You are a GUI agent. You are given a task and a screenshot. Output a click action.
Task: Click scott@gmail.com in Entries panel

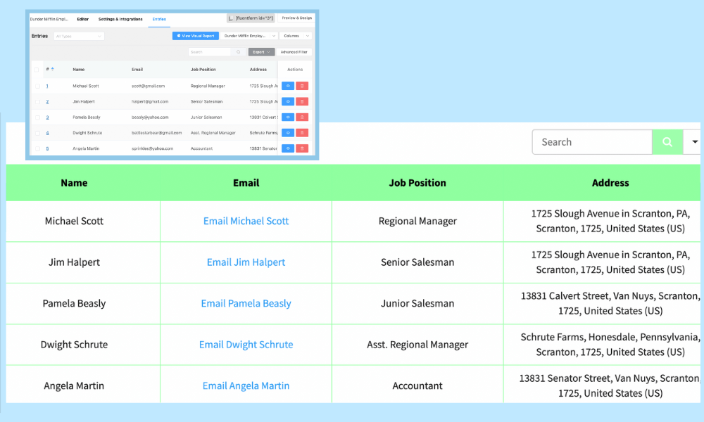click(x=148, y=86)
